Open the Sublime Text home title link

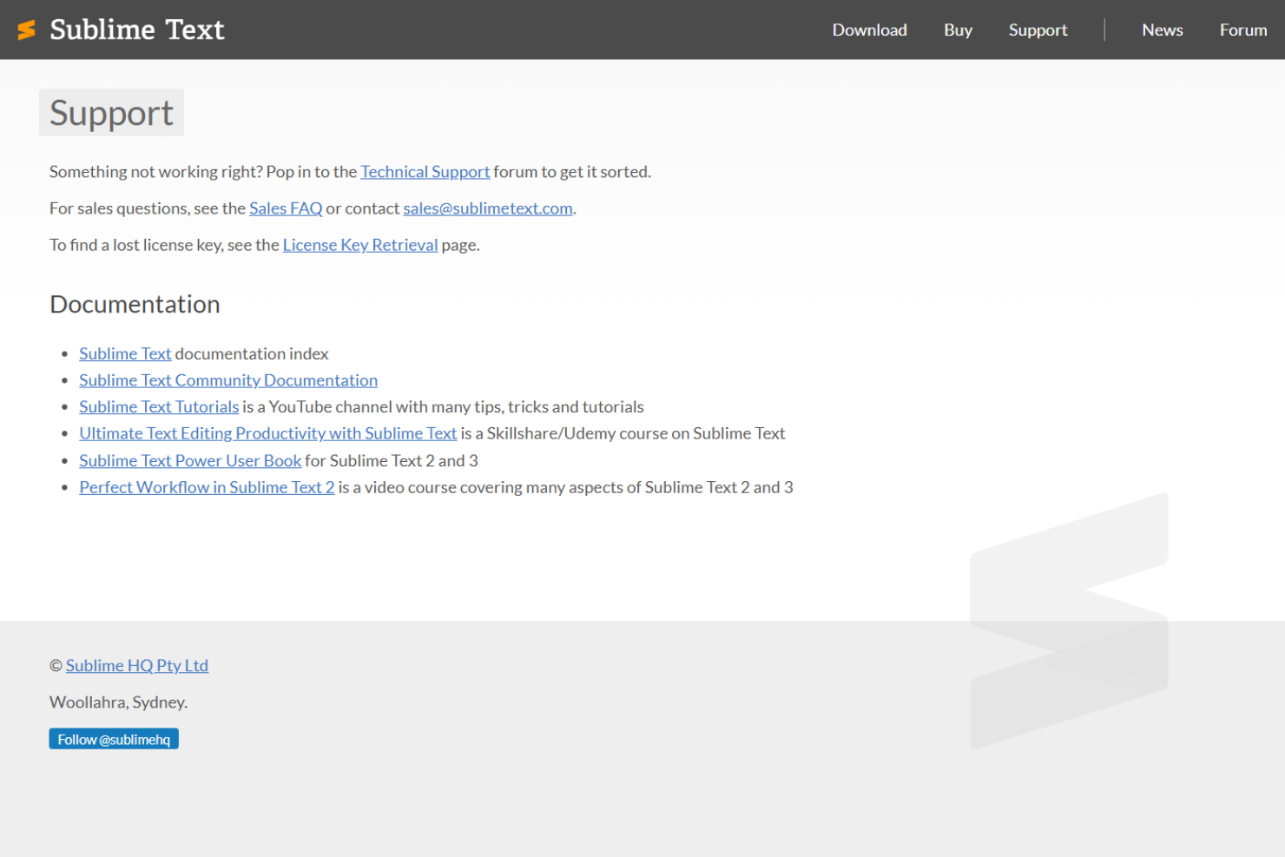tap(136, 30)
